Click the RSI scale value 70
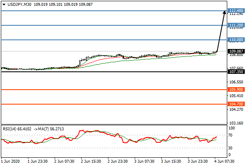Viewport: 246px width, 166px height. tap(230, 135)
